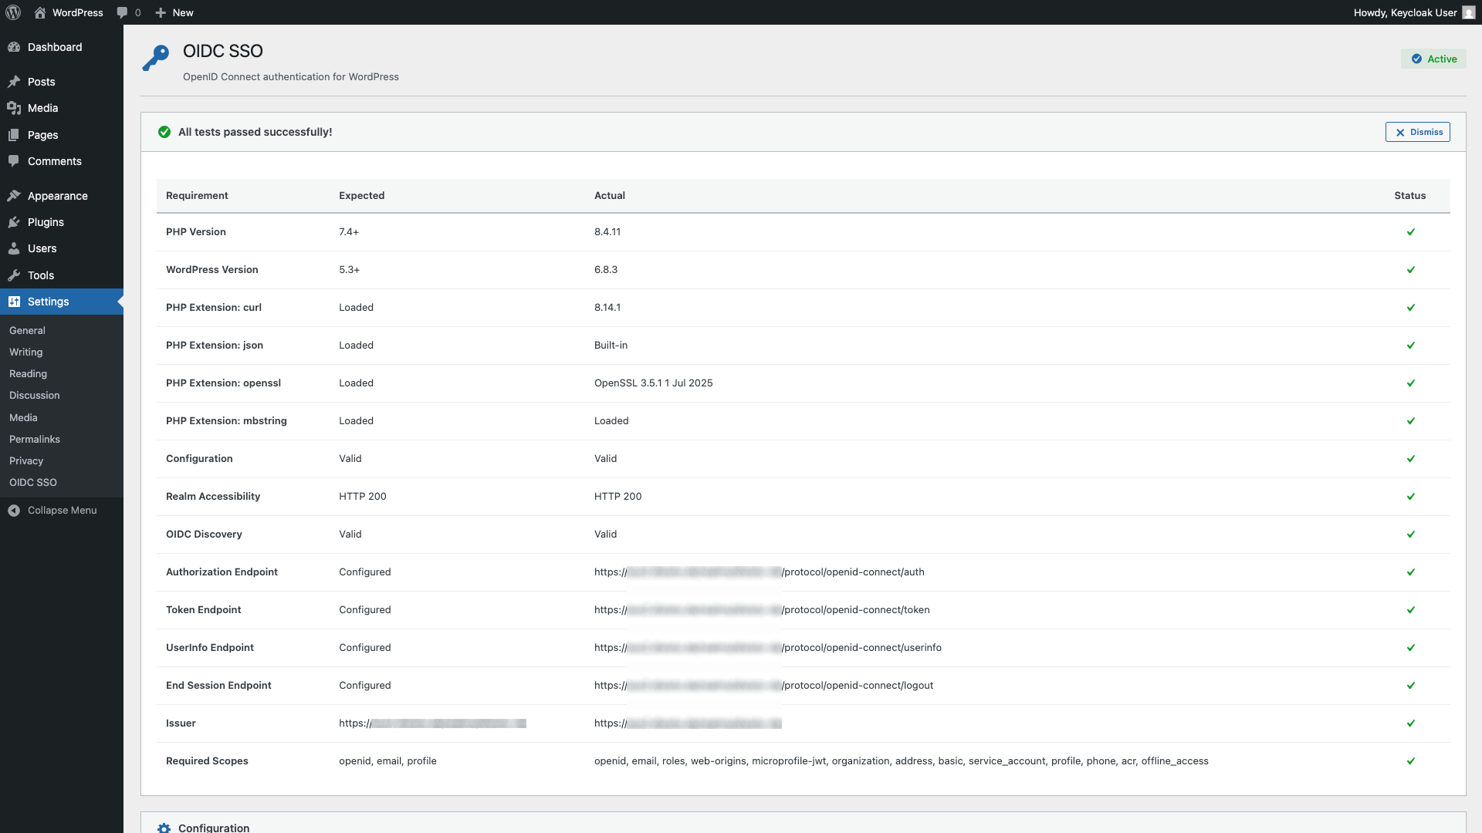Open the Tools menu item
Image resolution: width=1482 pixels, height=833 pixels.
coord(62,275)
